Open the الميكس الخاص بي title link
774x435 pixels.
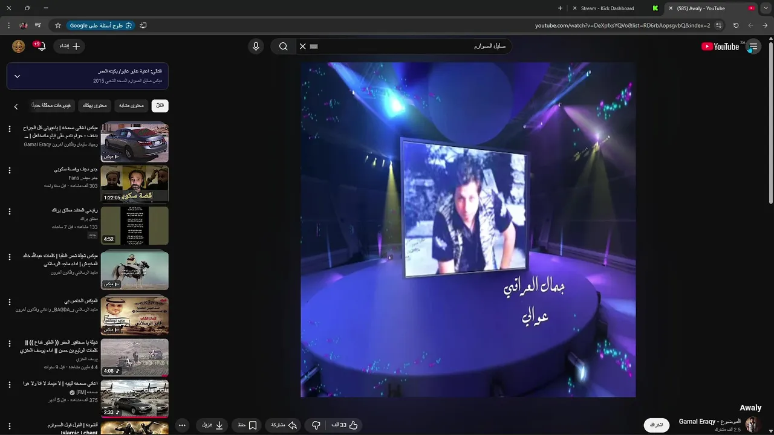point(81,301)
